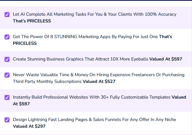Click bold 'PRICELESS' under the 8 Marketing Apps line
The image size is (192, 135).
click(25, 43)
